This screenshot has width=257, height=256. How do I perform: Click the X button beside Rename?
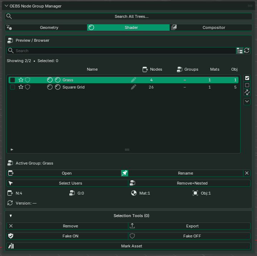247,173
